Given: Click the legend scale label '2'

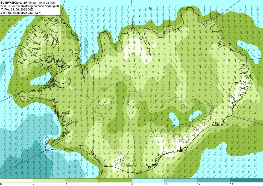Looking at the screenshot, I should point(34,184).
